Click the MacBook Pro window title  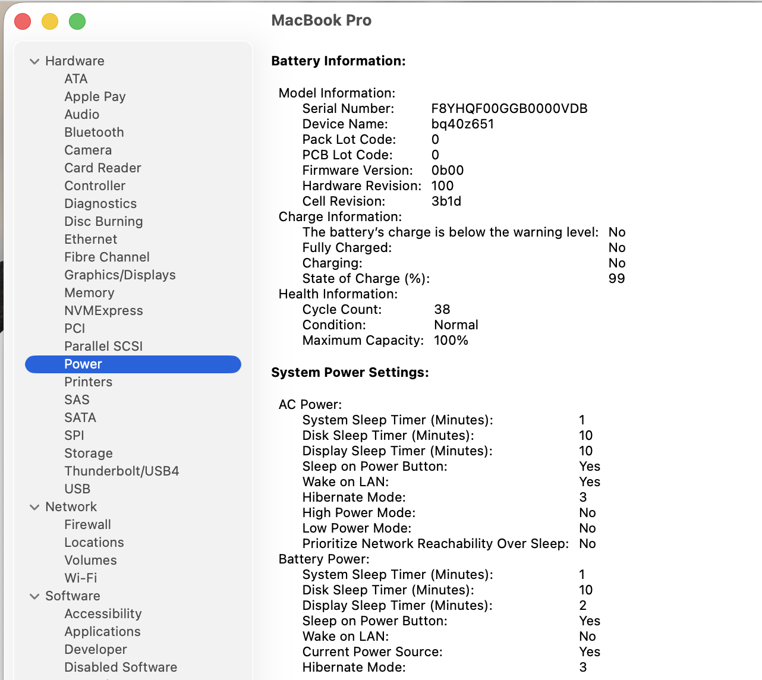point(322,21)
